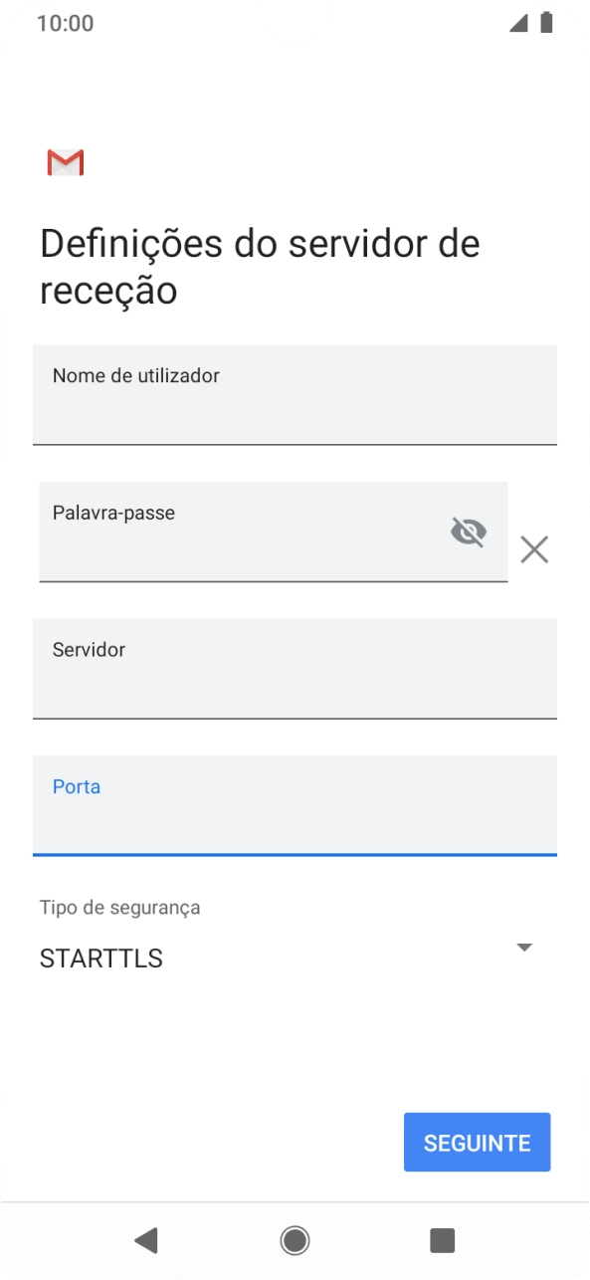Tap the Back navigation arrow
The width and height of the screenshot is (590, 1280).
click(147, 1240)
